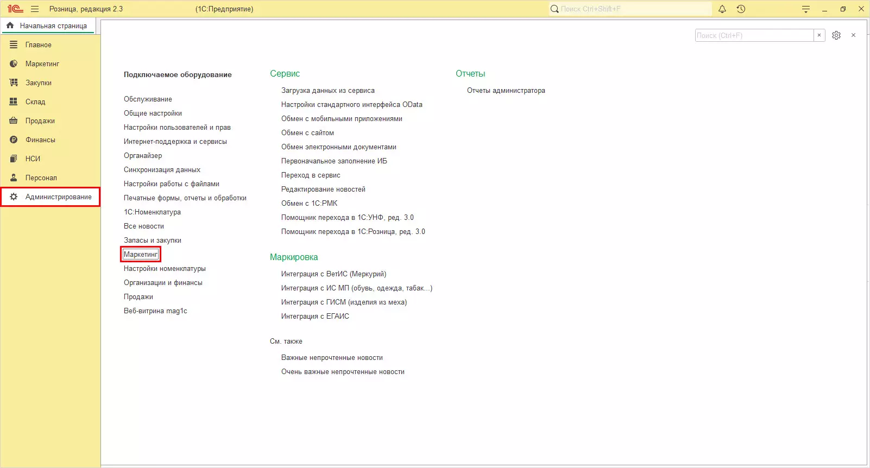
Task: Open Настройки пользователей и прав
Action: point(177,128)
